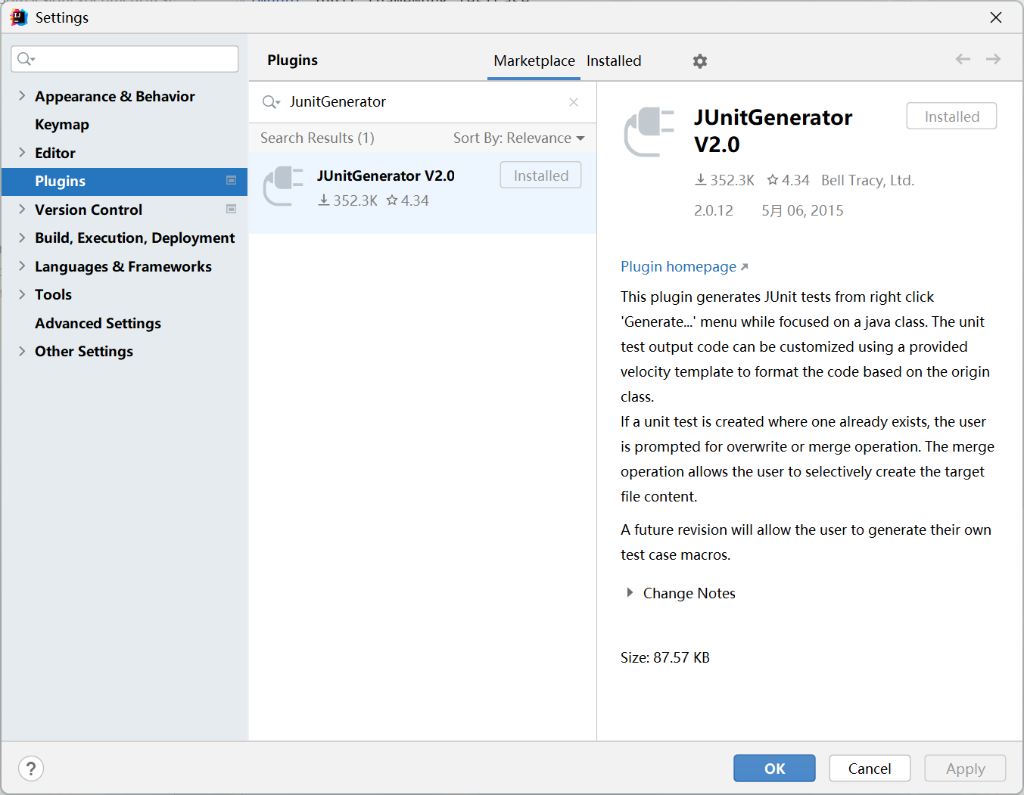The height and width of the screenshot is (795, 1024).
Task: Click the Cancel button
Action: pos(870,769)
